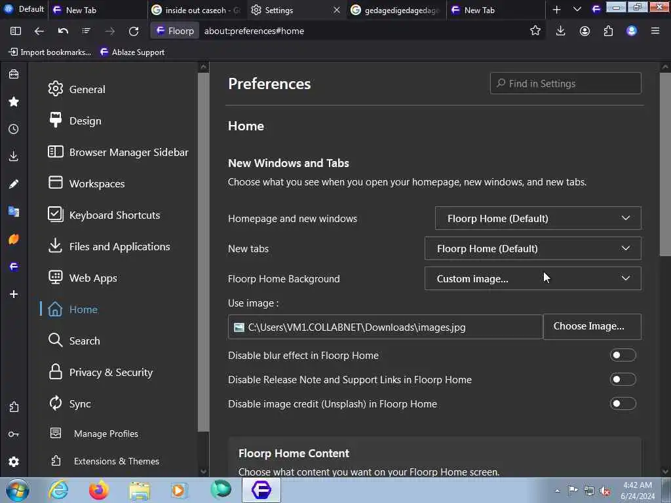Viewport: 671px width, 503px height.
Task: Open the Browser Manager Sidebar briefcase icon
Action: point(14,75)
